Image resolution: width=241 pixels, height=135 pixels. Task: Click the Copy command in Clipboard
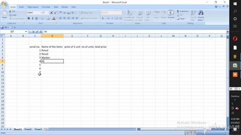pos(13,15)
